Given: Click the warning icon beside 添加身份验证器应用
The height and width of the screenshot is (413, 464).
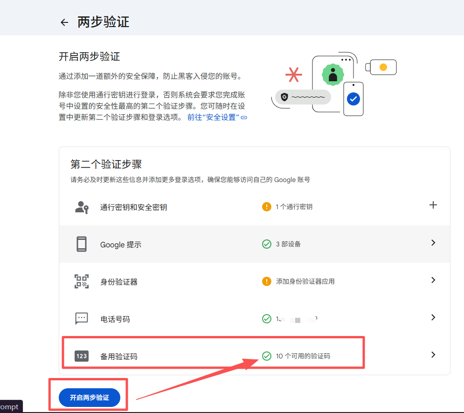Looking at the screenshot, I should coord(267,281).
